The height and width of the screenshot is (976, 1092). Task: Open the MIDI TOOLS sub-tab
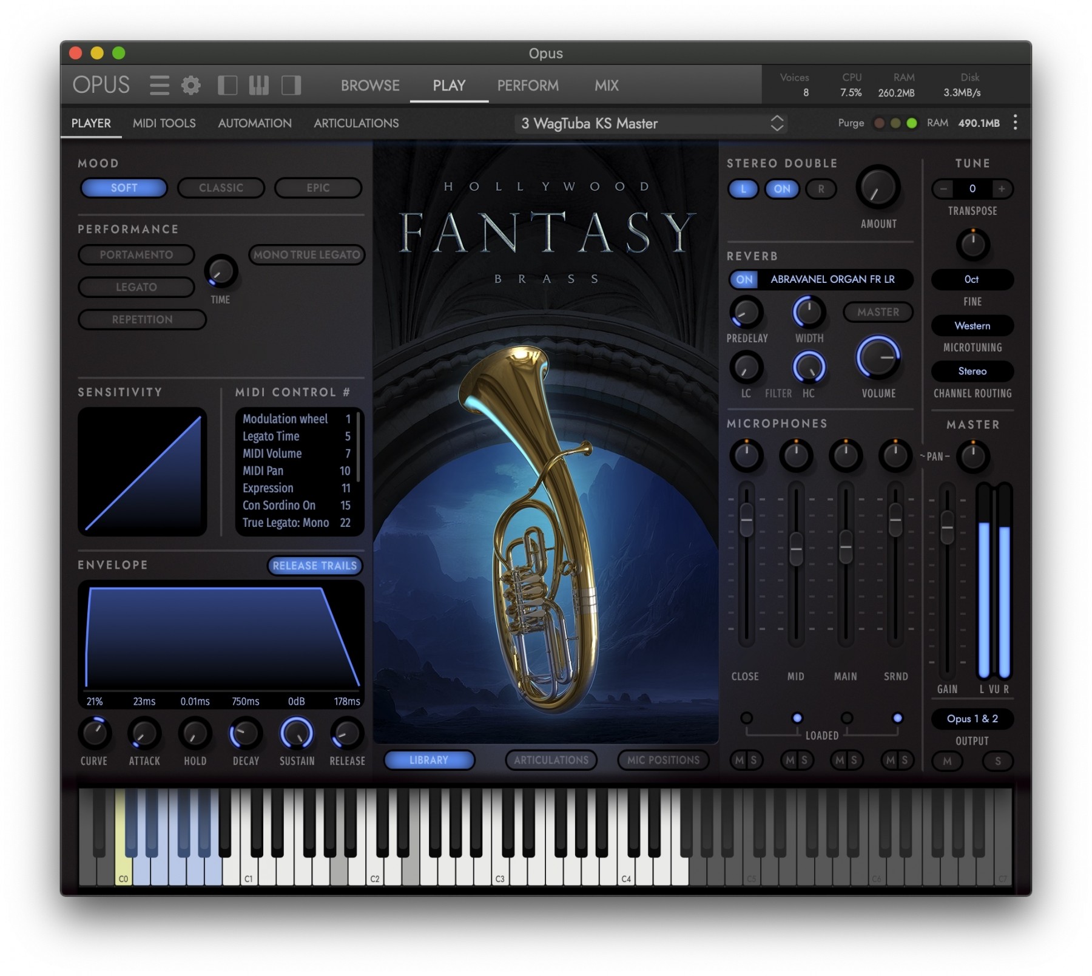click(x=164, y=123)
